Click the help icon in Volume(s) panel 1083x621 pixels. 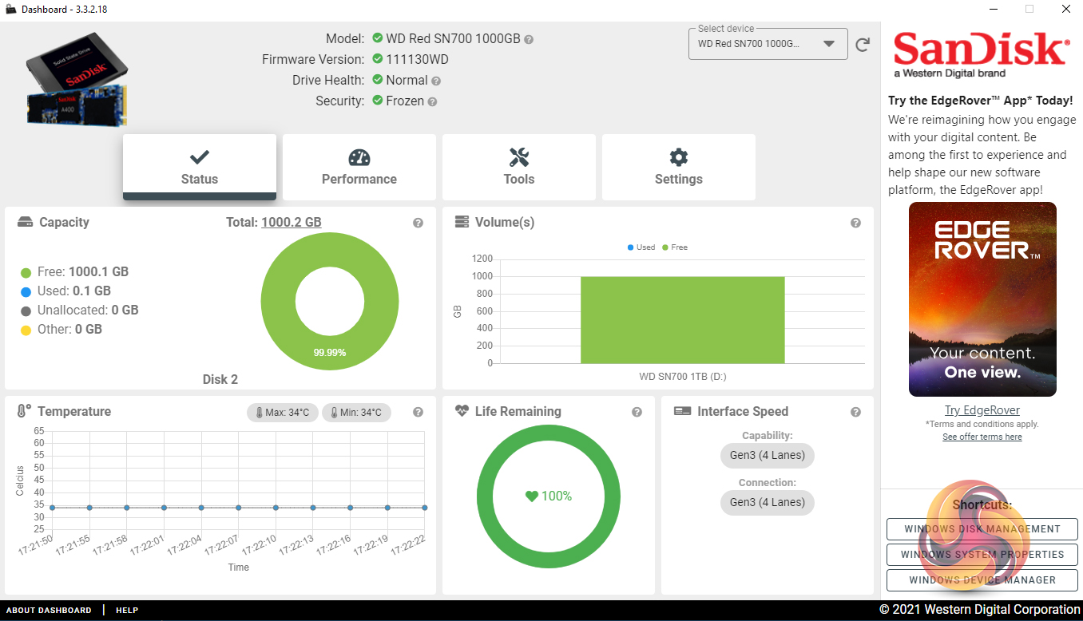tap(855, 223)
